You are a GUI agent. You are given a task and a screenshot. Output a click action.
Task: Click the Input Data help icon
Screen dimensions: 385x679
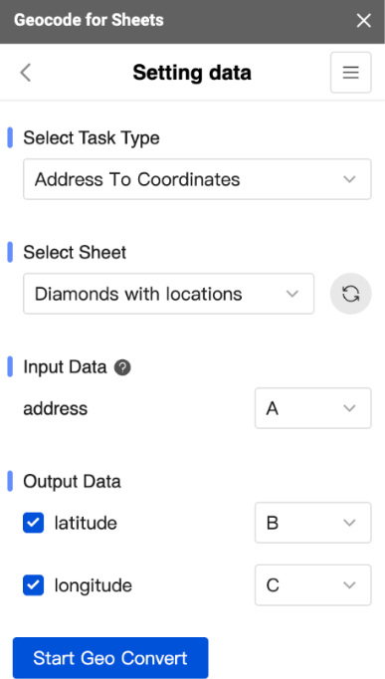pos(122,367)
